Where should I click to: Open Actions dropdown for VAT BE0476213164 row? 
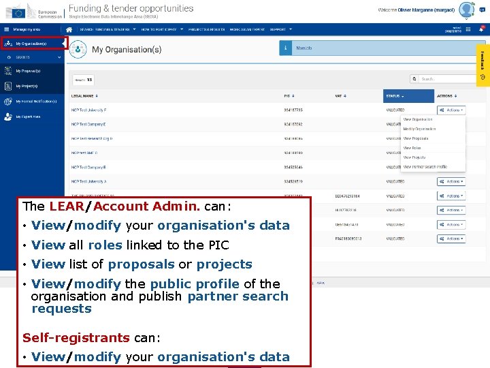451,196
